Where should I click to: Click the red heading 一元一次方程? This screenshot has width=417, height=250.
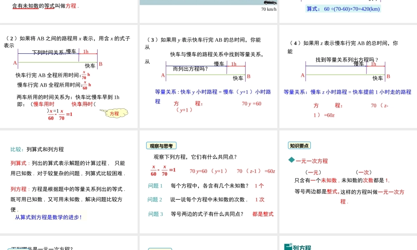311,161
